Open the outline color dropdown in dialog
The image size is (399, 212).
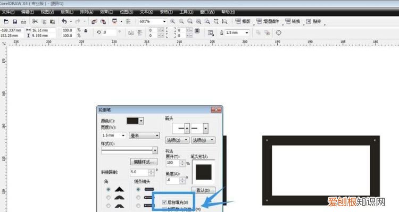click(x=141, y=121)
